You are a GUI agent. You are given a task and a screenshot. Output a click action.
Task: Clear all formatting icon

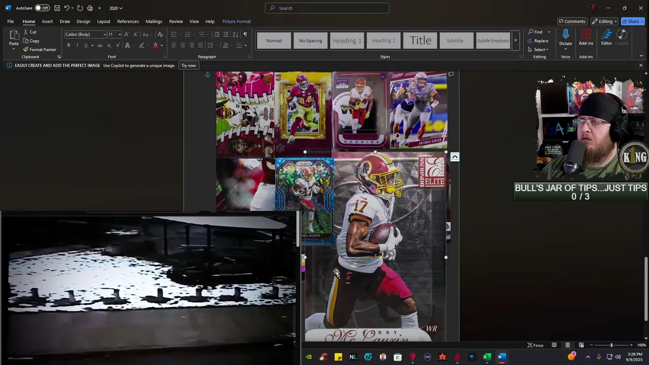(160, 34)
